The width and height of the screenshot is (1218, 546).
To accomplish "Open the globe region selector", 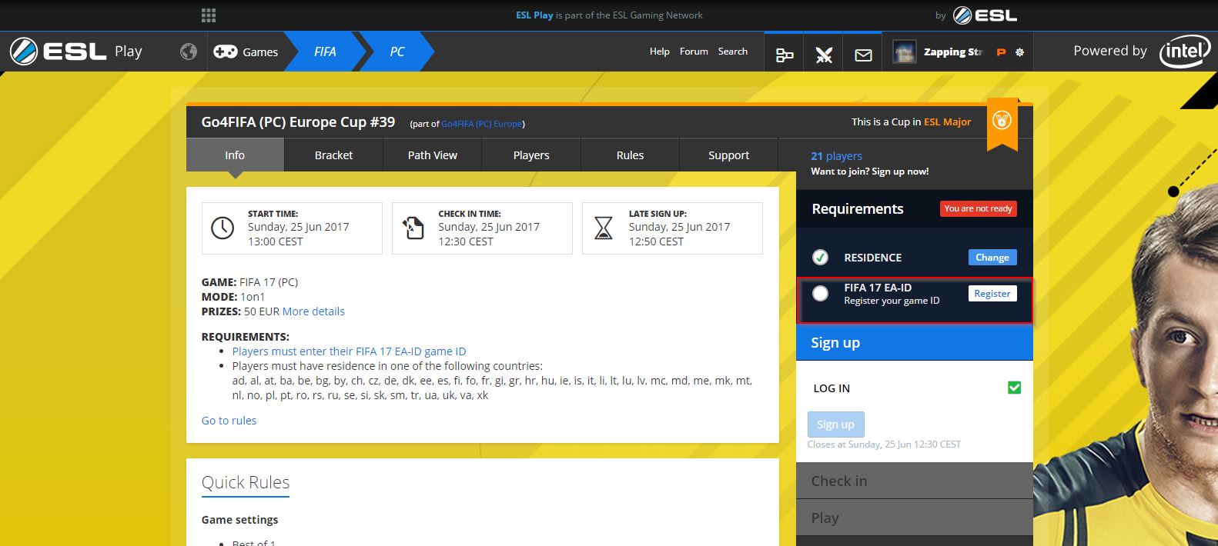I will [x=189, y=52].
